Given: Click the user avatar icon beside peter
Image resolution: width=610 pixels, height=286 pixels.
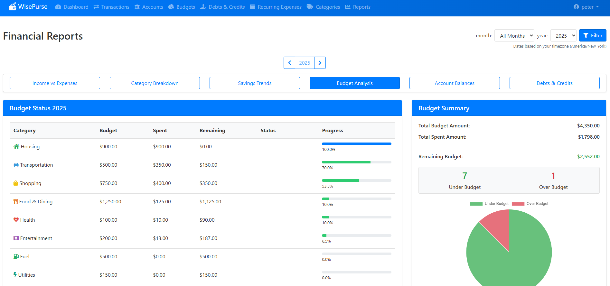Looking at the screenshot, I should 576,7.
